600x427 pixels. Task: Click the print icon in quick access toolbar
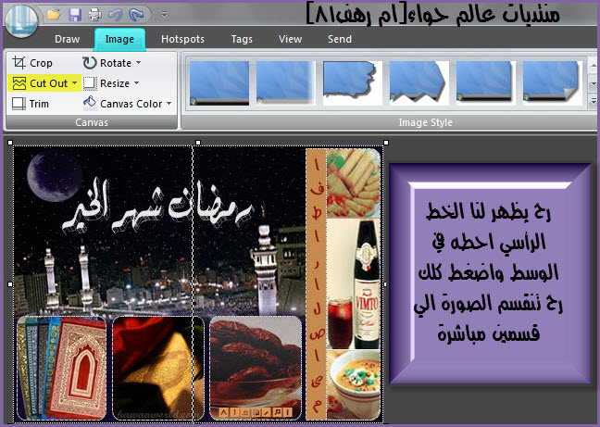point(94,15)
